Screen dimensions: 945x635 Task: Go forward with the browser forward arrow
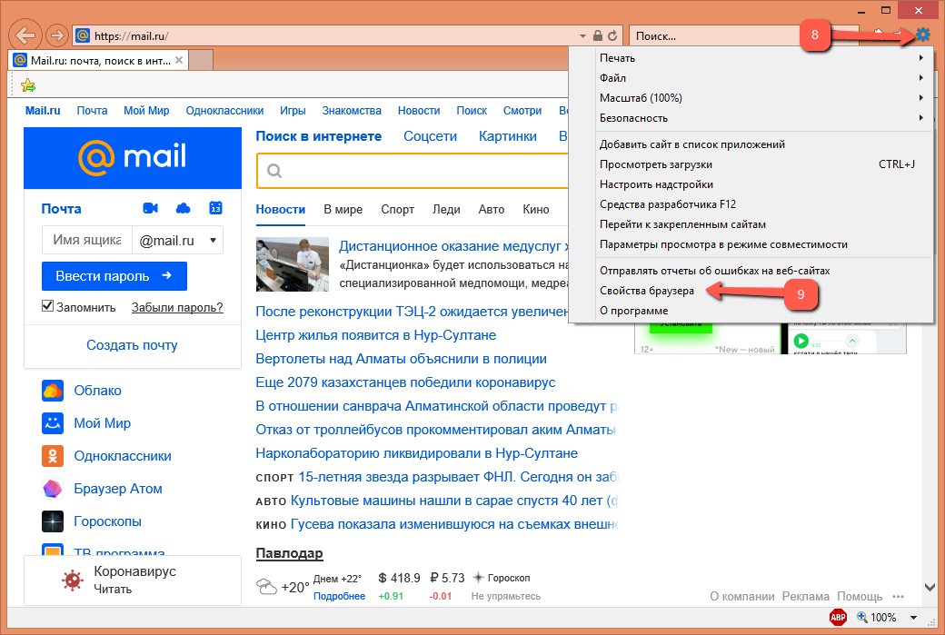[x=57, y=35]
